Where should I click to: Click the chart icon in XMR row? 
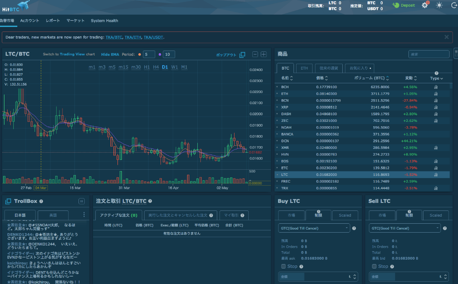coord(436,148)
